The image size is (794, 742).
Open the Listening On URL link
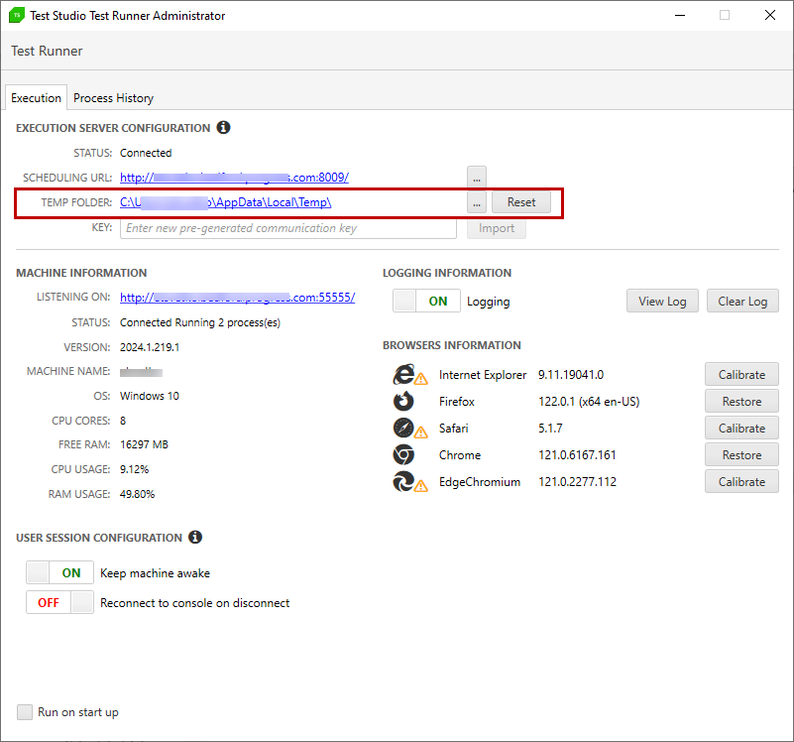238,297
